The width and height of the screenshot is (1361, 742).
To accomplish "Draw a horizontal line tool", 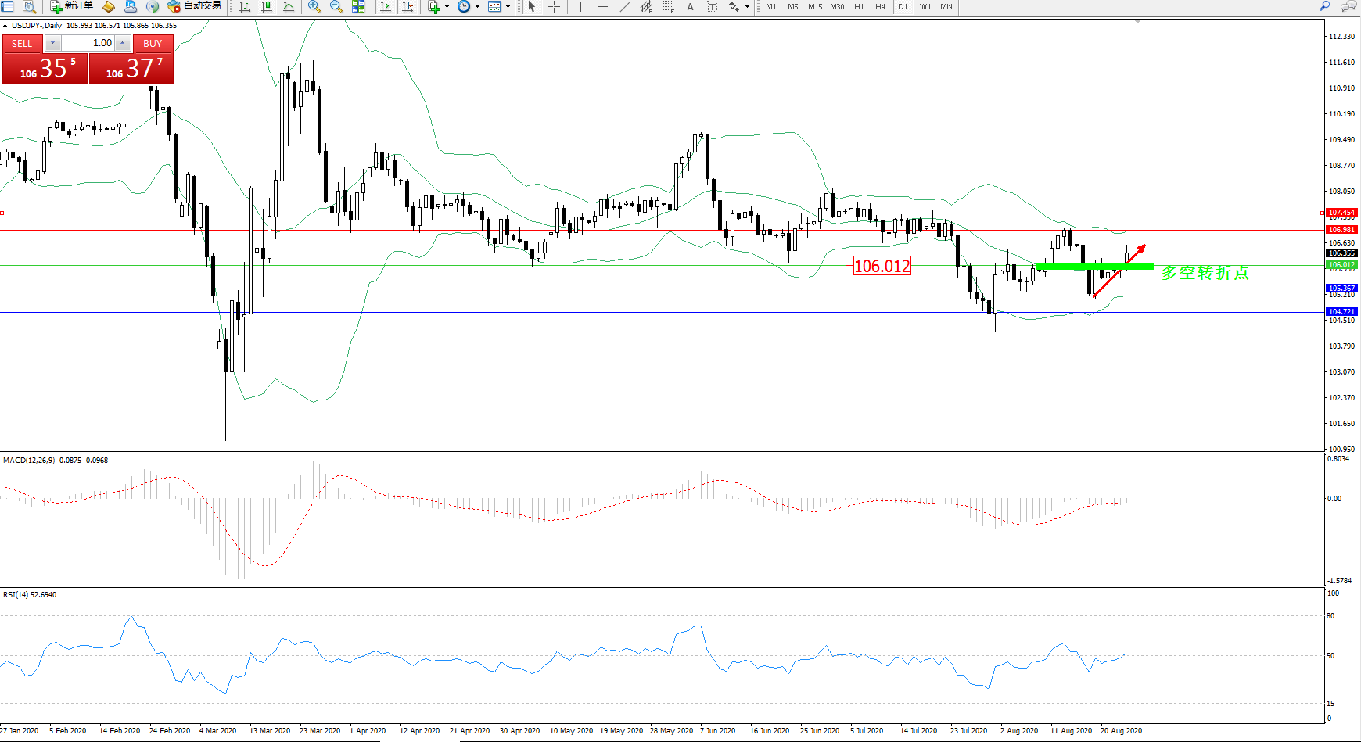I will (602, 6).
